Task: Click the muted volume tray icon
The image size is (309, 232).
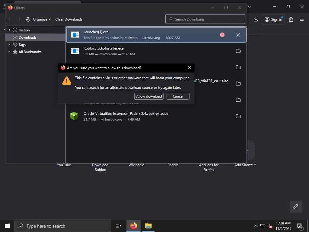Action: tap(270, 226)
